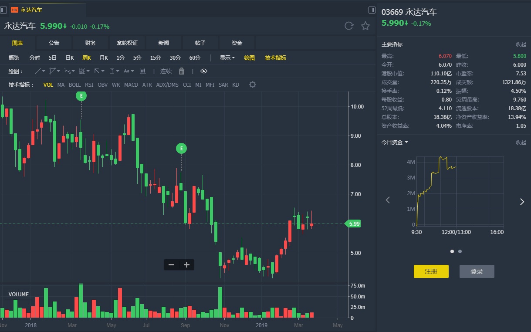The width and height of the screenshot is (531, 332).
Task: Select the 概览 chart period
Action: click(14, 58)
